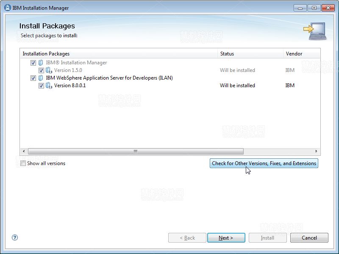Viewport: 339px width, 254px height.
Task: Open help with the question mark icon
Action: click(15, 237)
